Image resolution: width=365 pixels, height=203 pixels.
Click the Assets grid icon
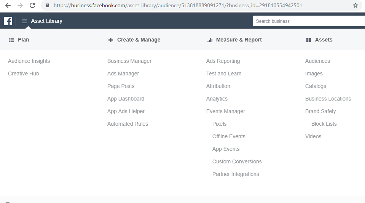click(309, 40)
